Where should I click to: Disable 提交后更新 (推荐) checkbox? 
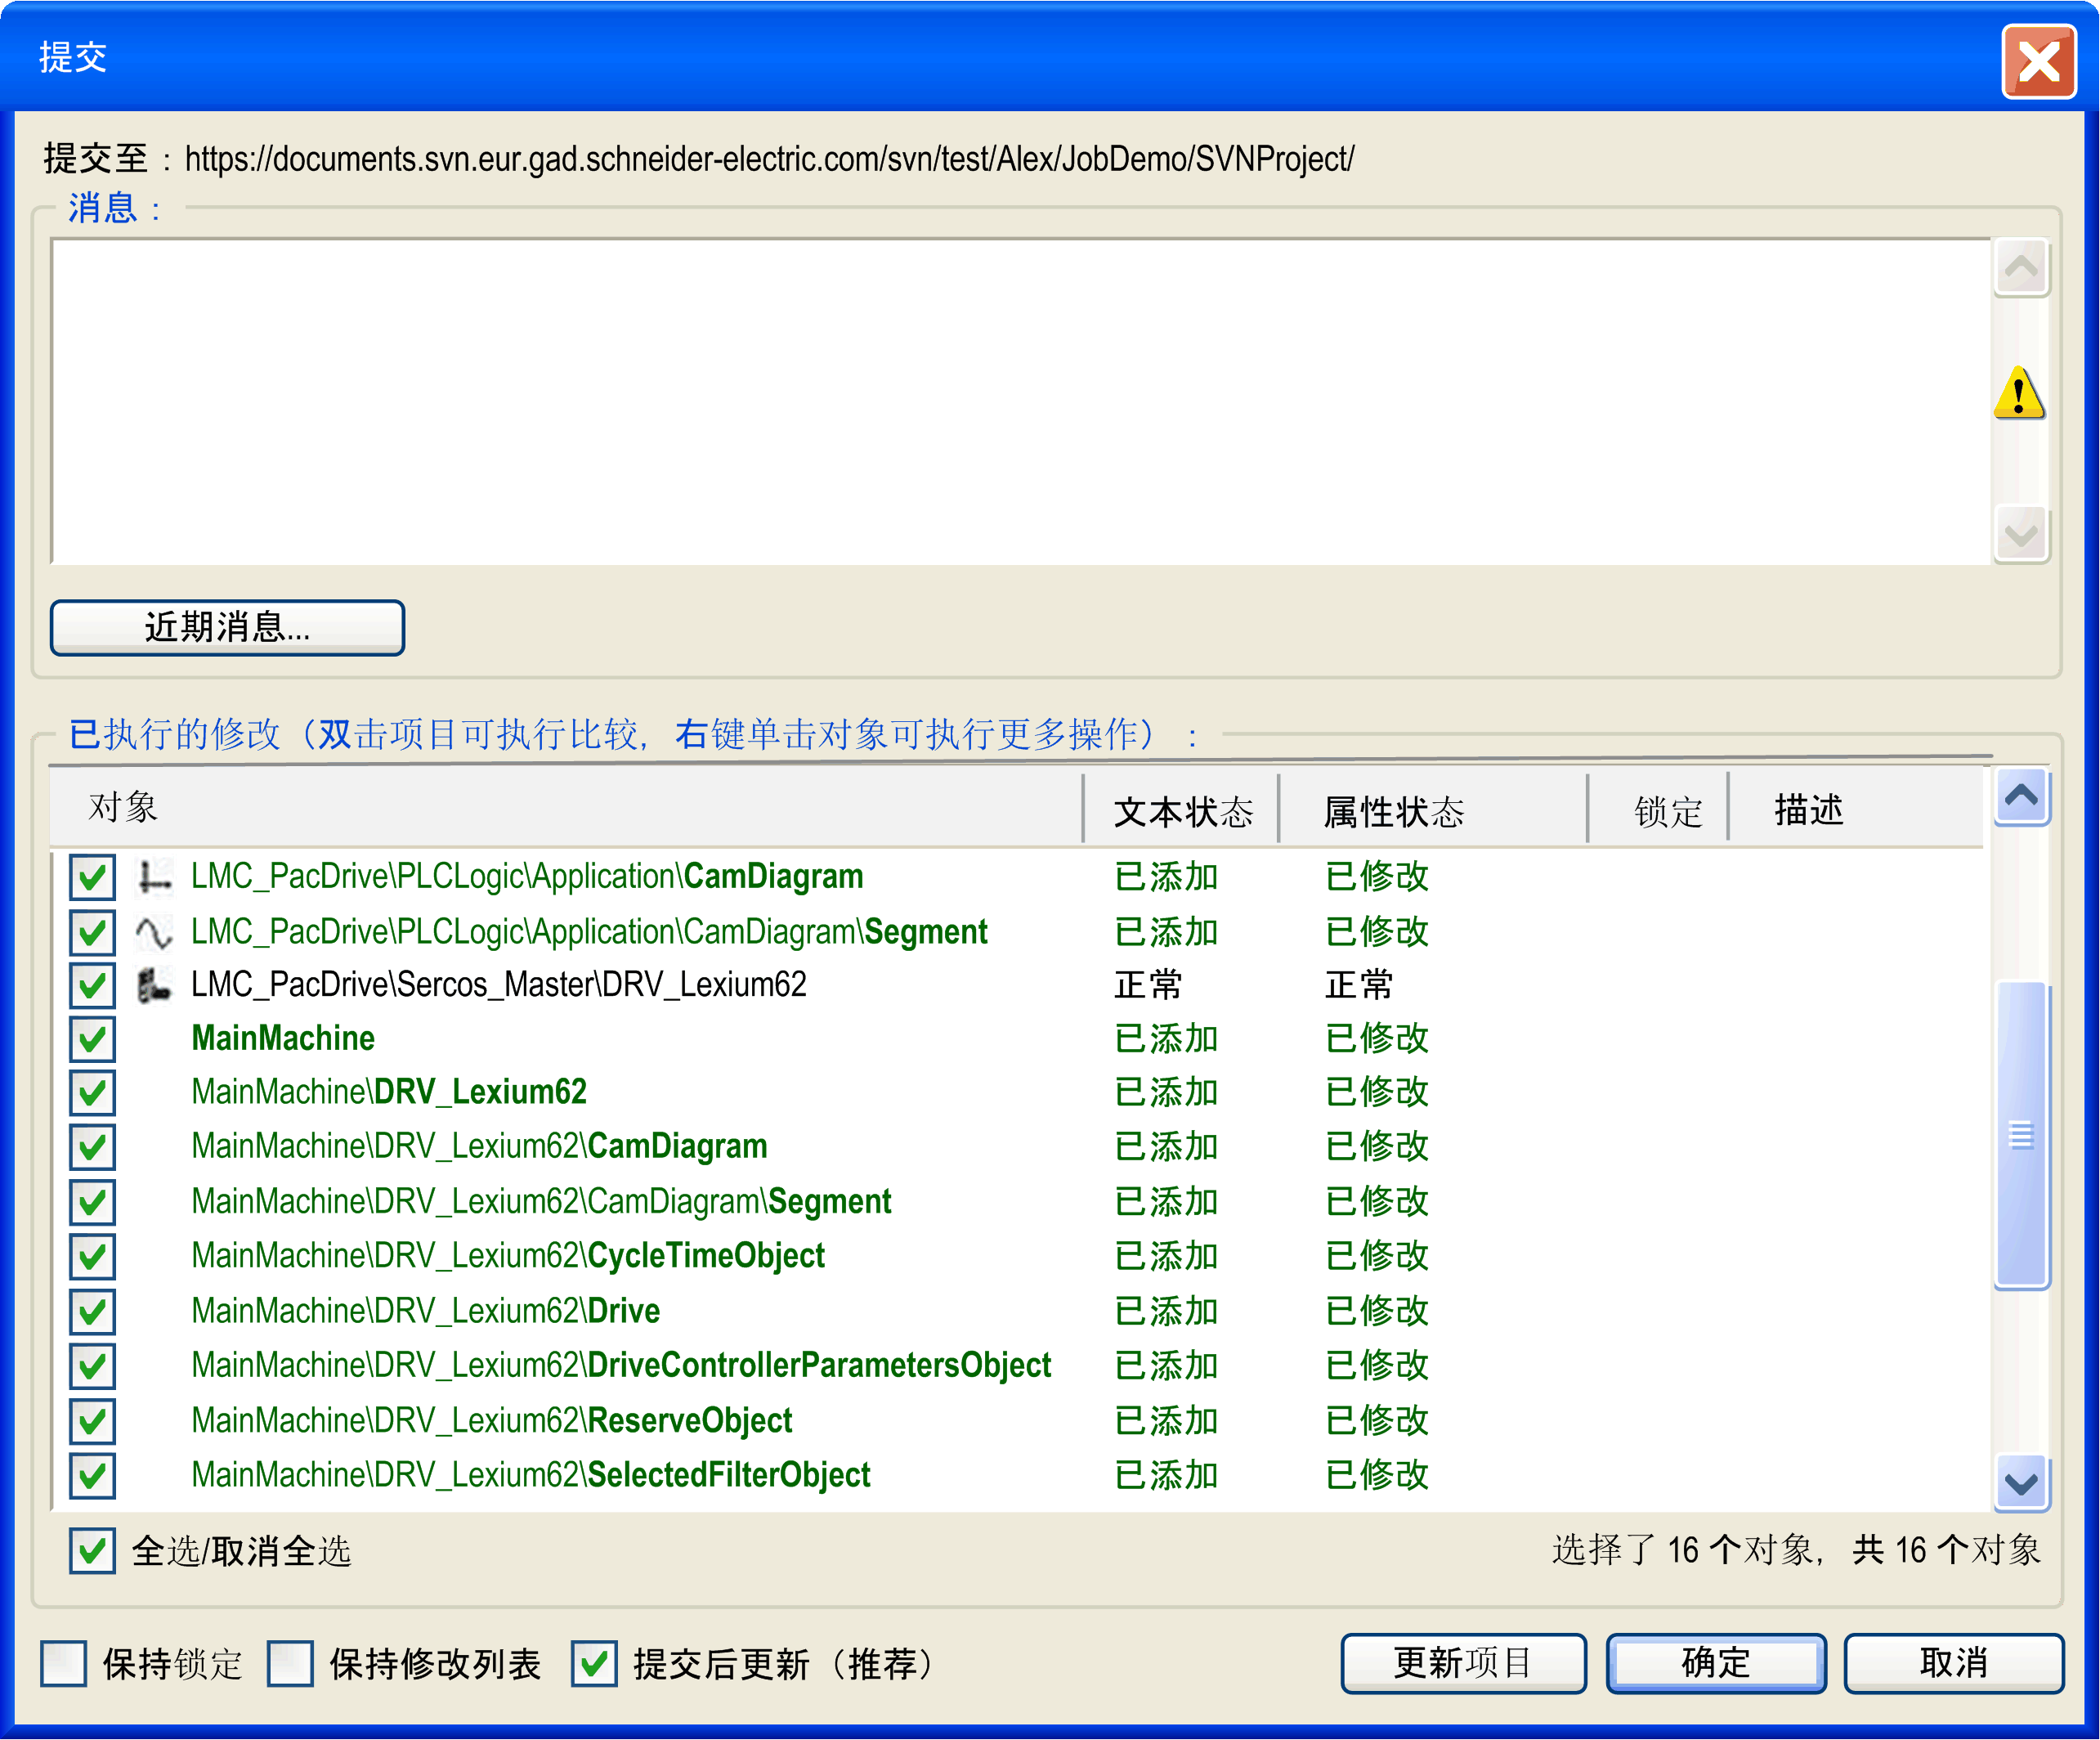pyautogui.click(x=594, y=1664)
